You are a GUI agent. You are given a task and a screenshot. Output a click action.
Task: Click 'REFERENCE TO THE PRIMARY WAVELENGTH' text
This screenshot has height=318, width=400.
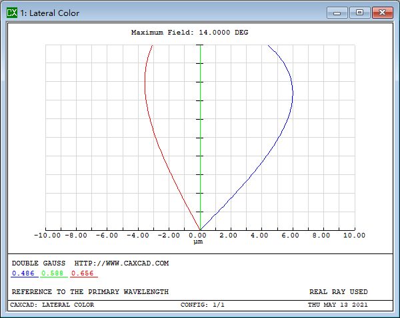[90, 292]
